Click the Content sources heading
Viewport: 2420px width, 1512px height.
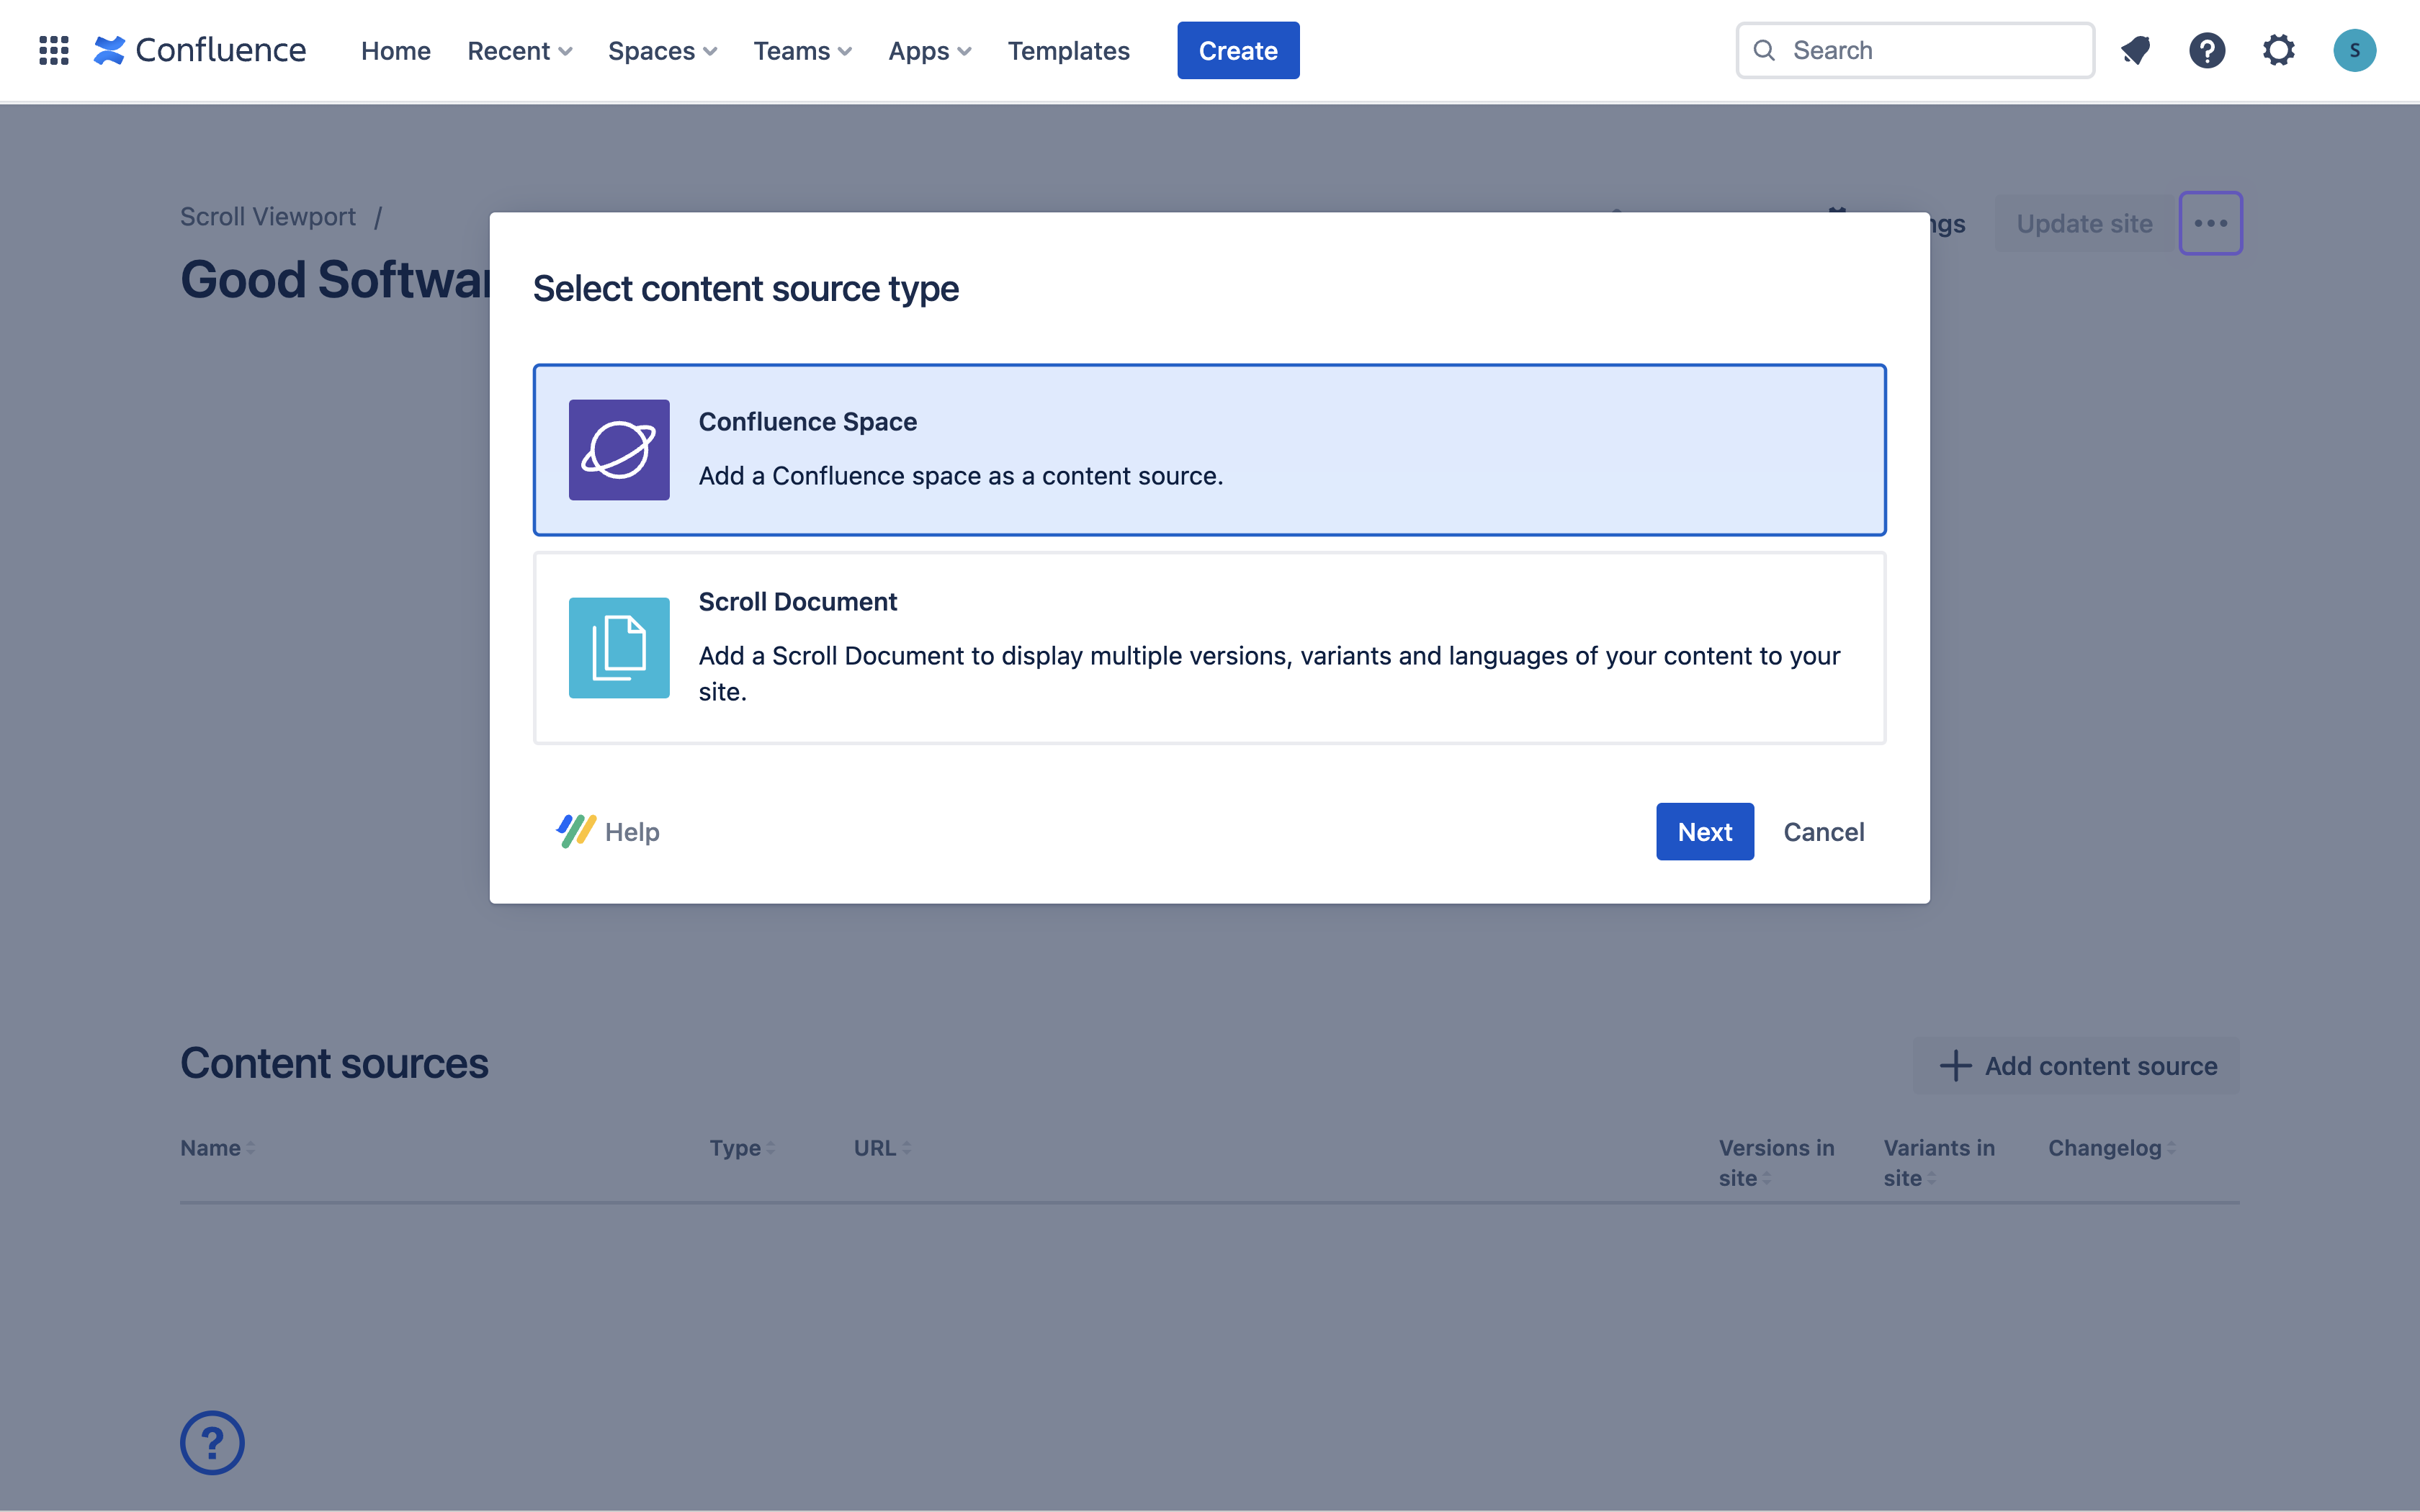click(x=334, y=1063)
